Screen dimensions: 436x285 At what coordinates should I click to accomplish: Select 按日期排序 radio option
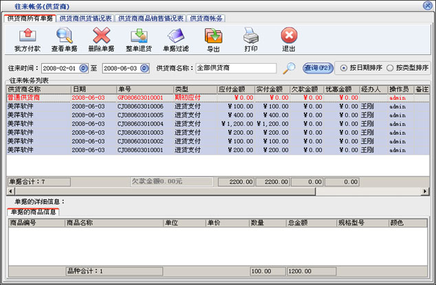344,68
